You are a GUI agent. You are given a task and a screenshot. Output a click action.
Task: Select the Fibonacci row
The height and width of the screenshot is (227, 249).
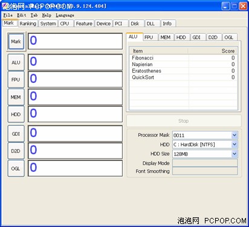(183, 58)
